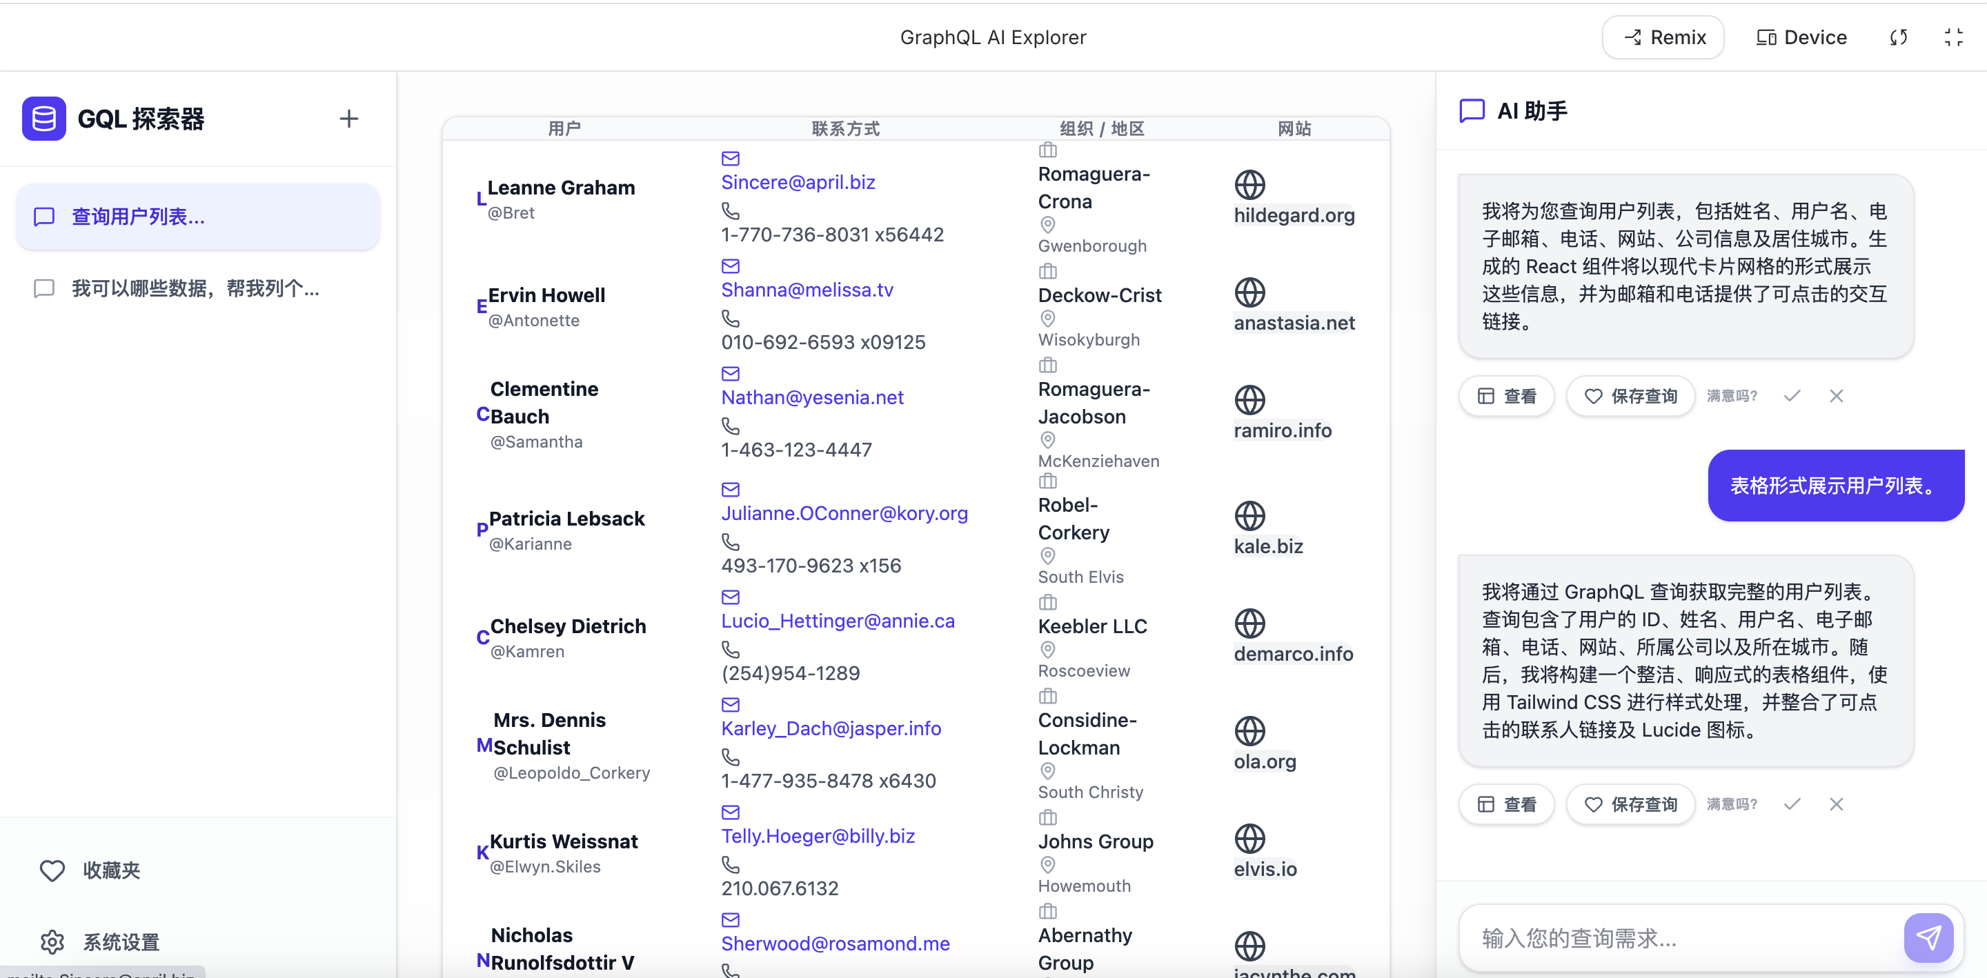Image resolution: width=1987 pixels, height=978 pixels.
Task: Open the Julianne.OConner@kory.org email link
Action: click(x=844, y=513)
